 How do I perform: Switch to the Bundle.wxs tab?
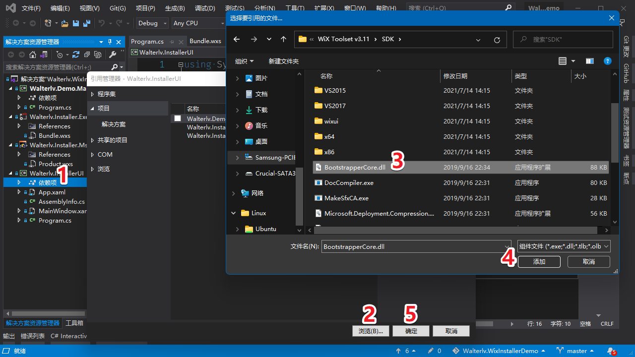pos(205,41)
